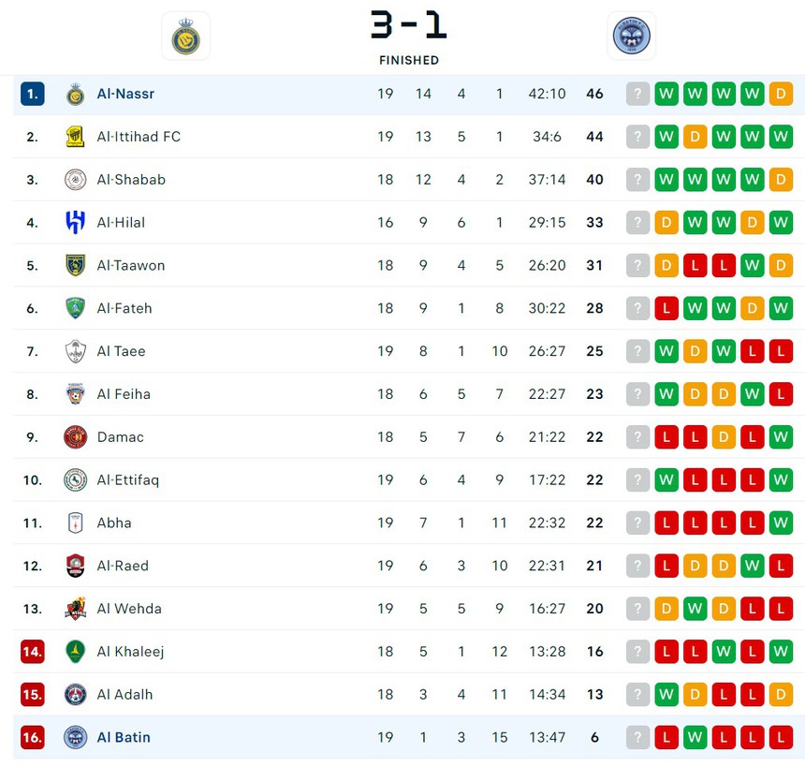Click the Al Wehda team logo
This screenshot has height=766, width=805.
point(76,609)
